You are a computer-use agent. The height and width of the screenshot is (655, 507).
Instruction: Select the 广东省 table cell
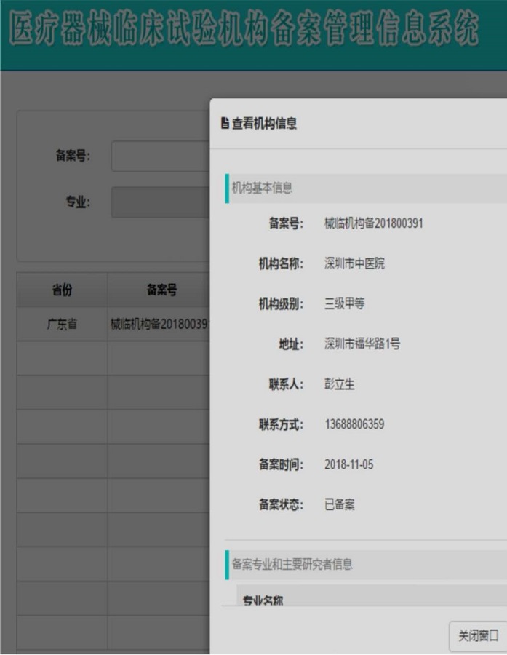tap(63, 324)
